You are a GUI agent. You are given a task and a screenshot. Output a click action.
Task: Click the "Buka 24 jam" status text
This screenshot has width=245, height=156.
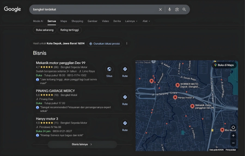43,131
